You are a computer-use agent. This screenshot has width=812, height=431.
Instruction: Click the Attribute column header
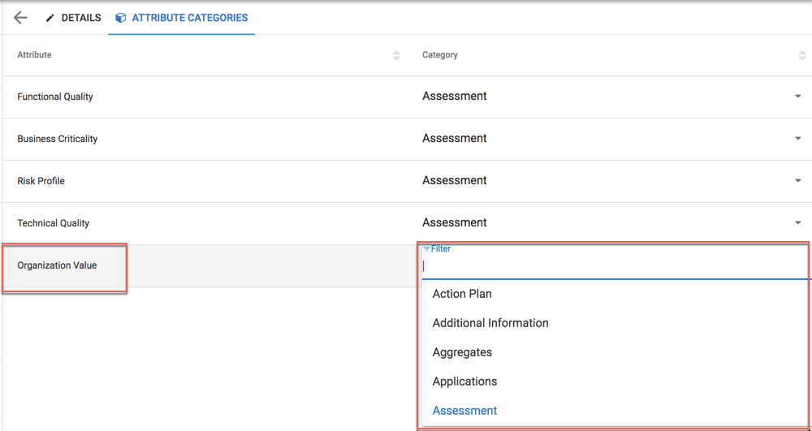pos(35,55)
